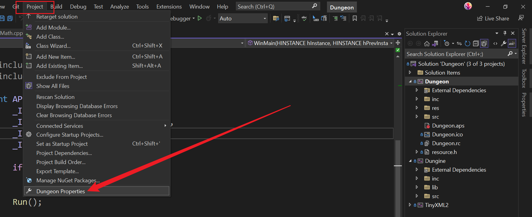Click the Start Without Debugging play icon

[x=200, y=18]
